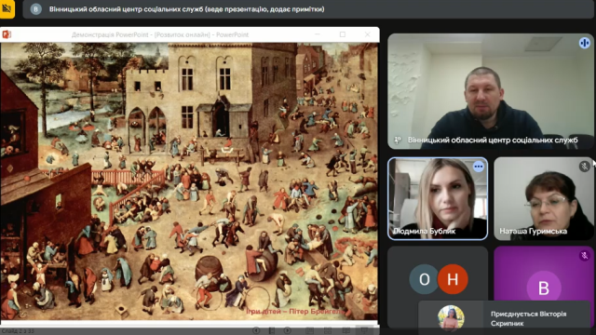Open the see-all-slides icon in slideshow bar
This screenshot has height=335, width=596.
coord(272,330)
